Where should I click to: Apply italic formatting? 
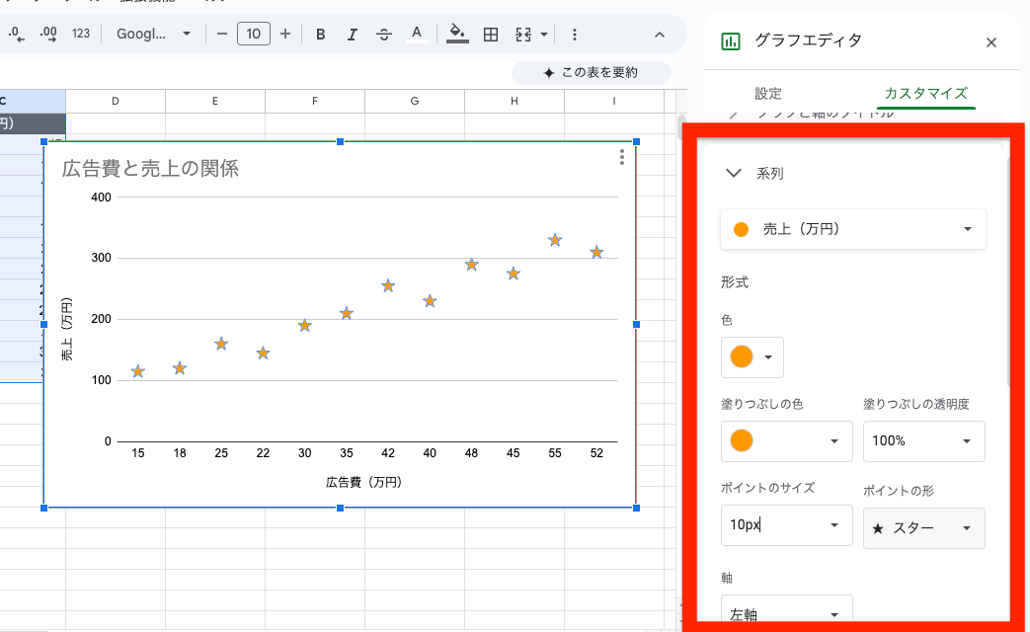(x=352, y=33)
